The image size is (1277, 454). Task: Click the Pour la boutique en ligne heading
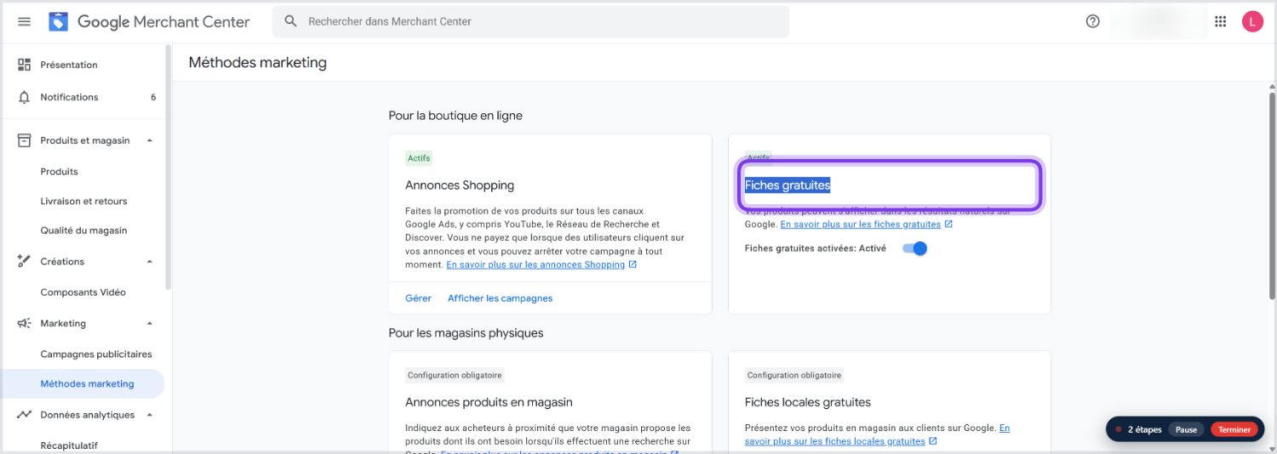point(455,115)
